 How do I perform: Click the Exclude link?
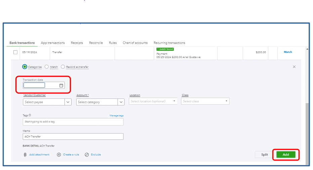[x=96, y=155]
